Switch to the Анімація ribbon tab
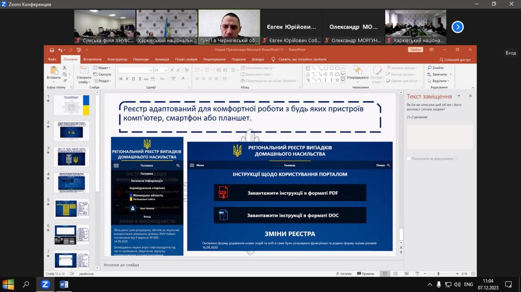521x292 pixels. (162, 59)
